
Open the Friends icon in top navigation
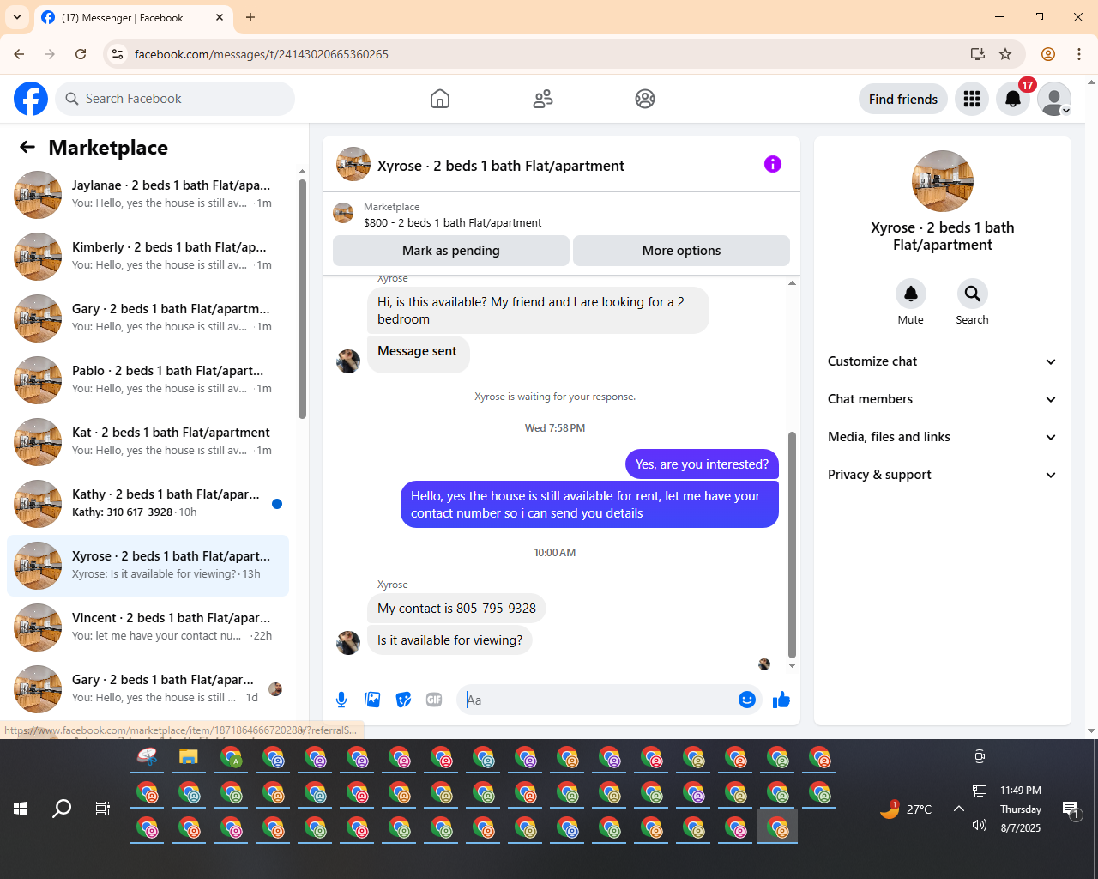click(543, 99)
